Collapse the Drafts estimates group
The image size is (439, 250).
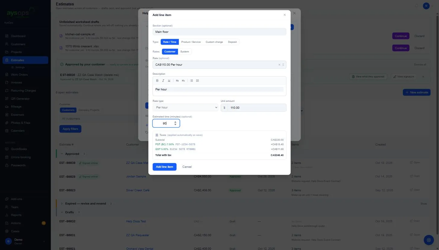click(x=62, y=212)
